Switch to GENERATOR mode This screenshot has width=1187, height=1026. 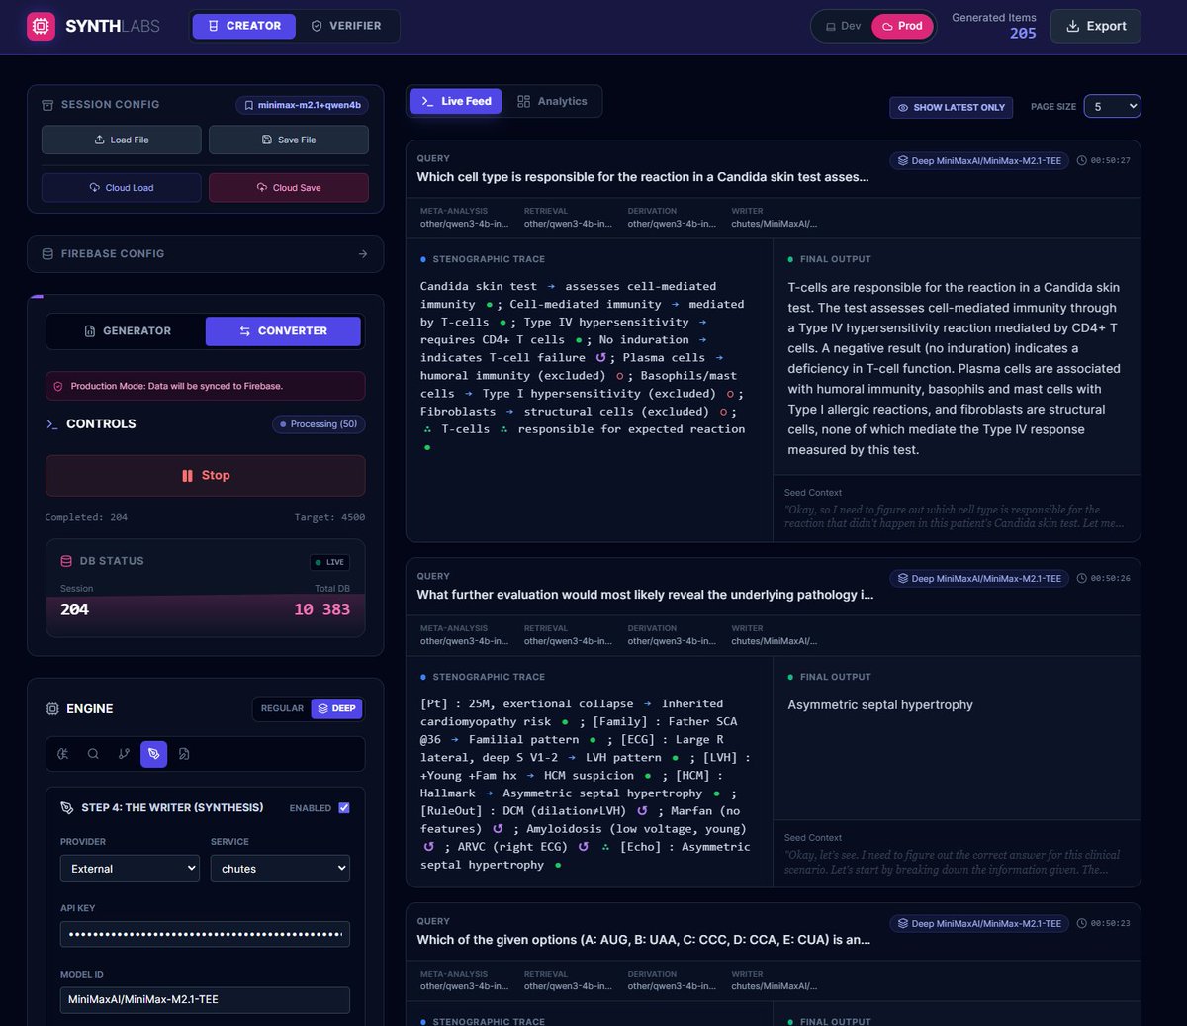click(128, 331)
